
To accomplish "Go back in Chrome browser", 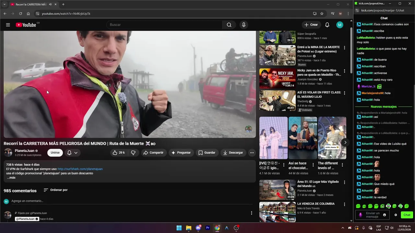I will (x=5, y=14).
